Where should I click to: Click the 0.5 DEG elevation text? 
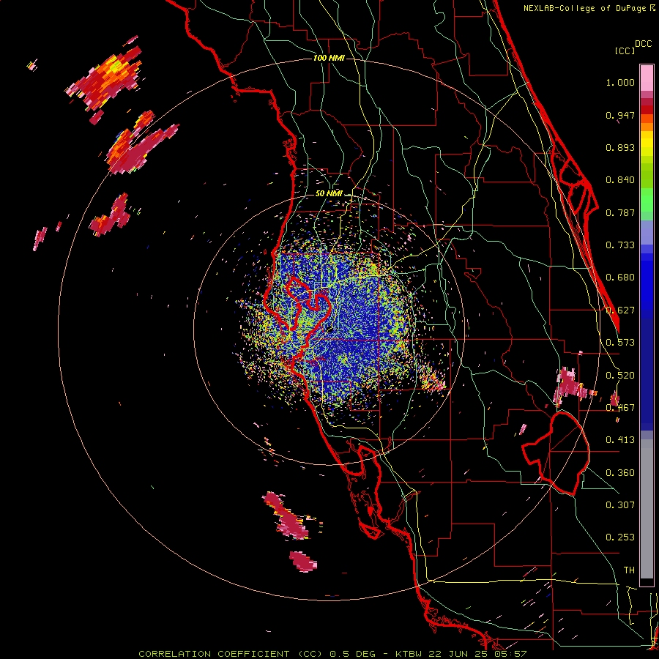pyautogui.click(x=353, y=654)
